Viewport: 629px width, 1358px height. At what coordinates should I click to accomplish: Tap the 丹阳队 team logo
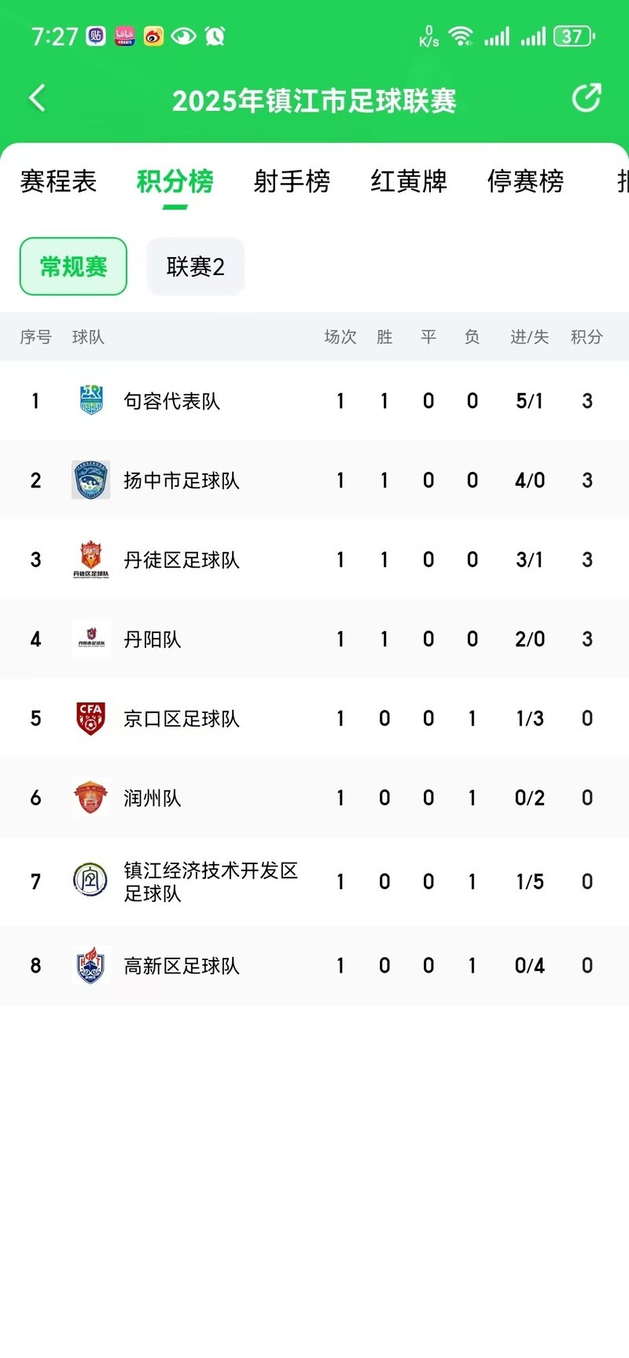pos(91,639)
